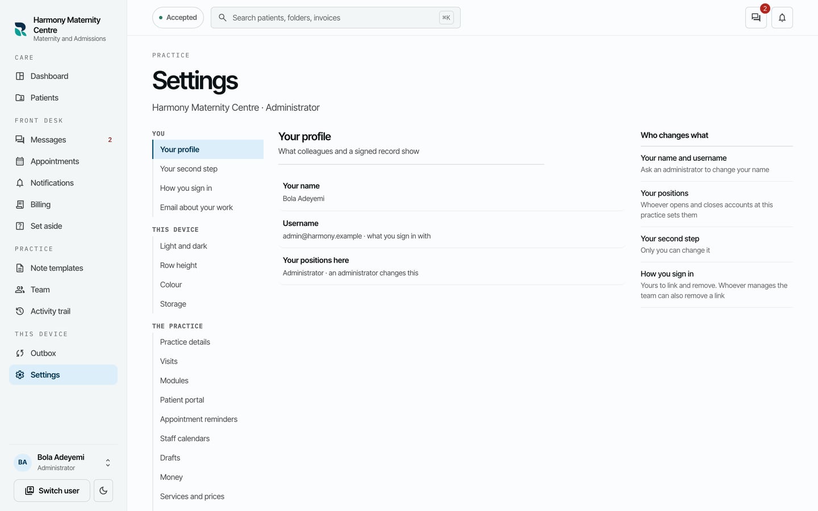Click the Note templates document icon
Screen dimensions: 818x511
(x=20, y=268)
